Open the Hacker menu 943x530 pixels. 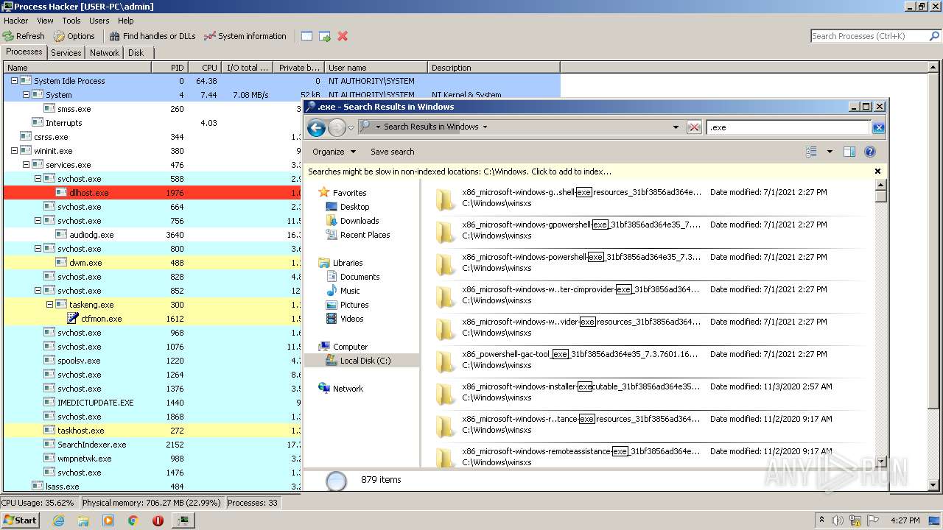click(x=16, y=21)
